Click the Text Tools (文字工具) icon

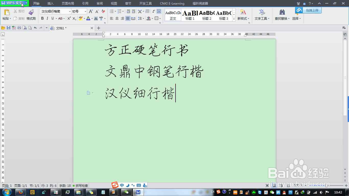tap(262, 12)
